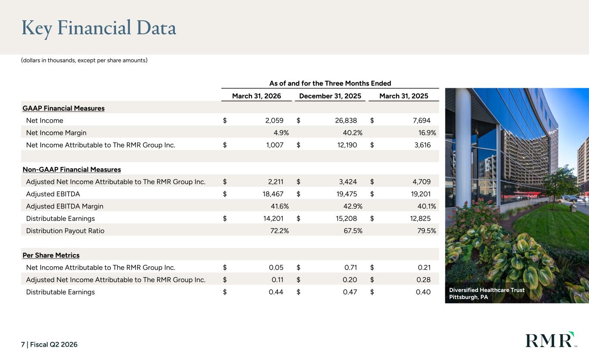Click the page footer 7 | Fiscal Q2 2026

49,345
